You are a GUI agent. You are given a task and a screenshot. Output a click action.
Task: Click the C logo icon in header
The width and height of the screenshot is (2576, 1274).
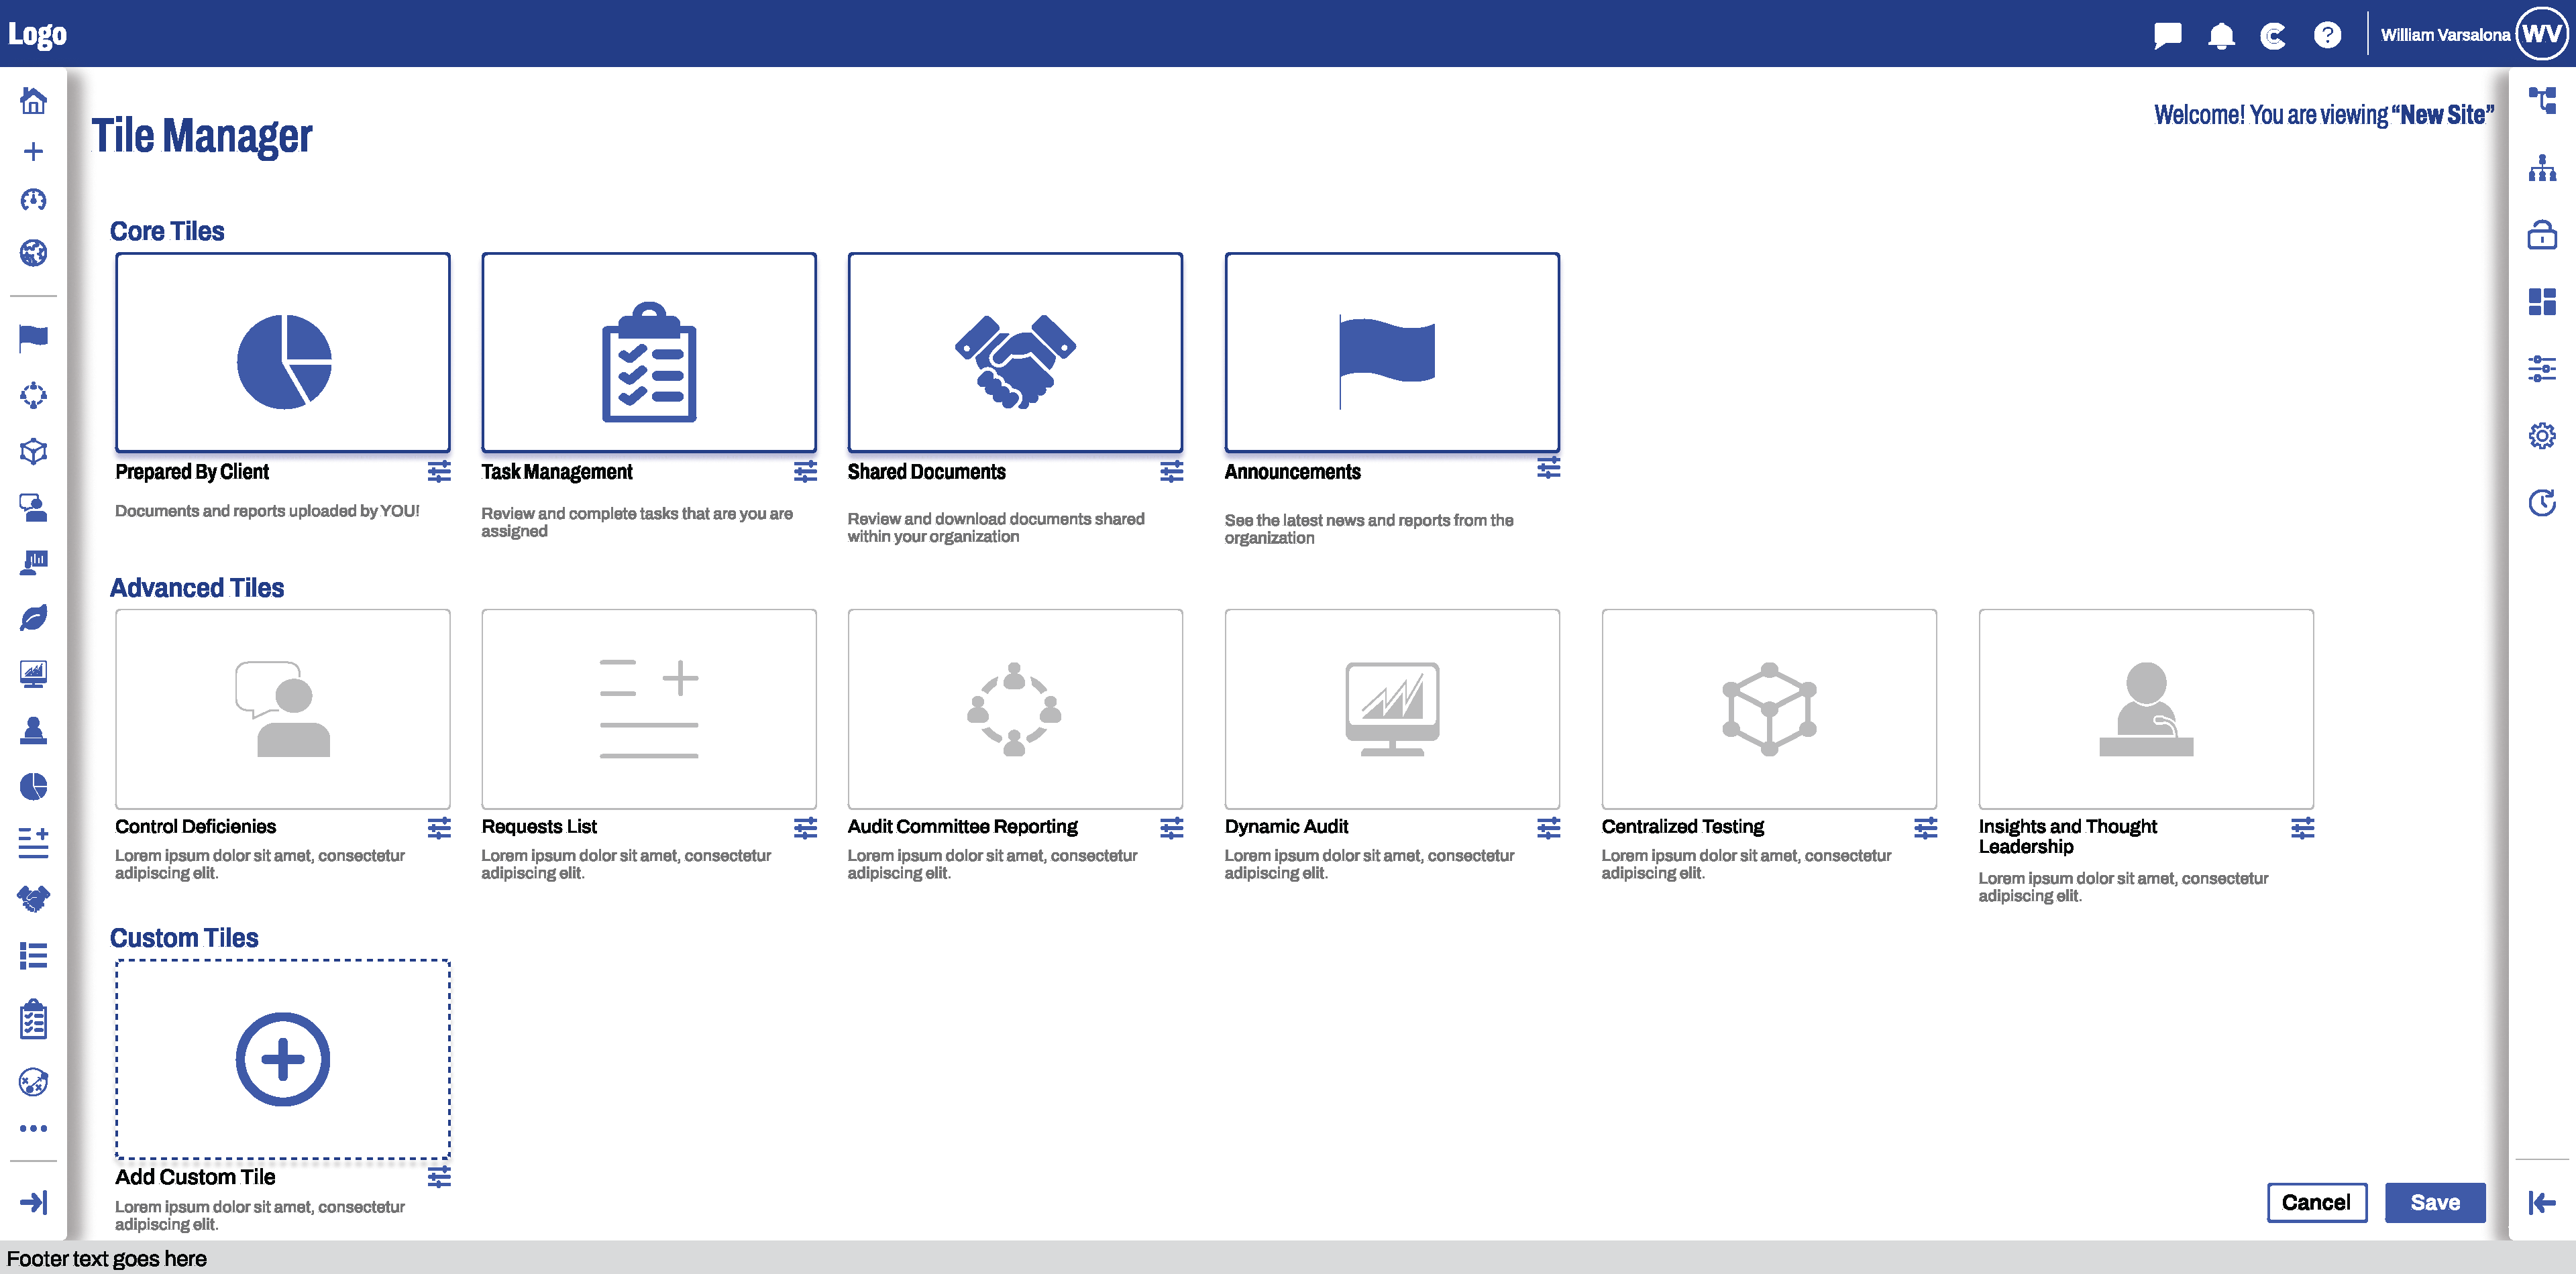tap(2273, 36)
